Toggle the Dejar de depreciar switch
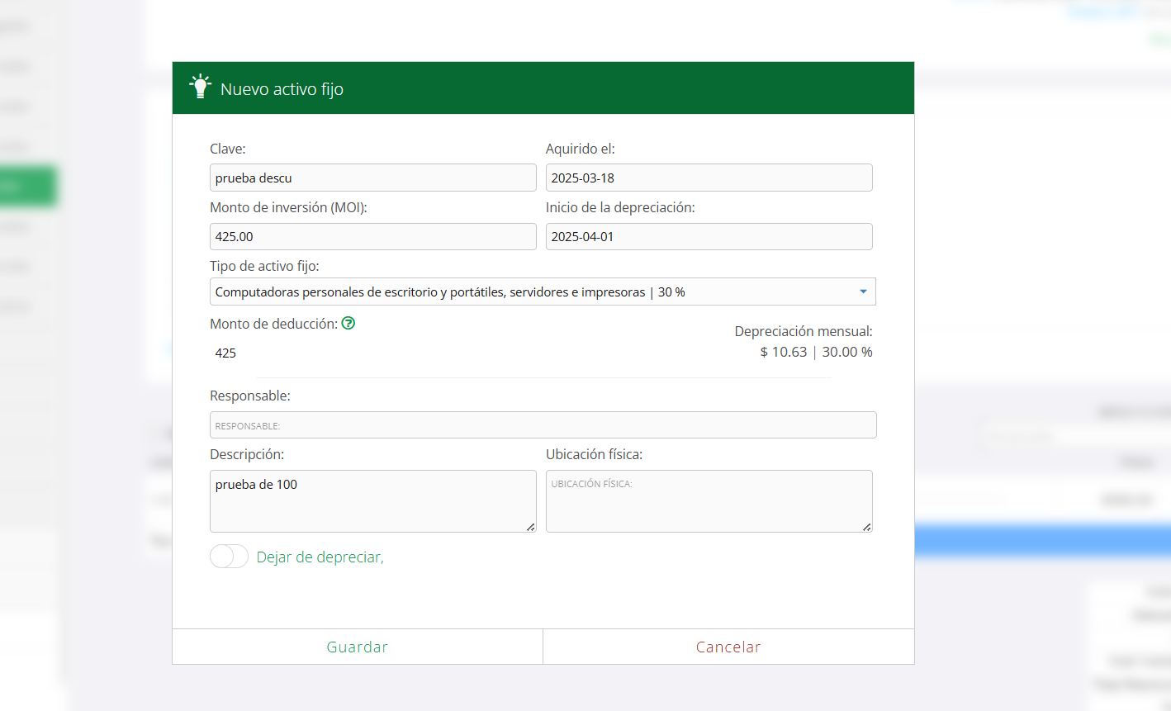Image resolution: width=1171 pixels, height=711 pixels. (229, 557)
